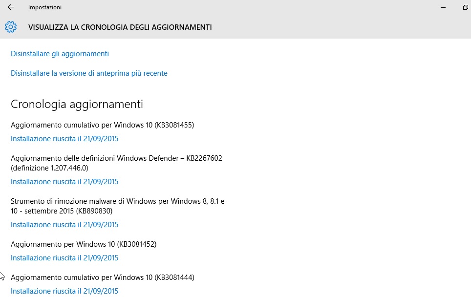Viewport: 471px width, 298px height.
Task: Open Disinstallare la versione di anteprima link
Action: click(89, 73)
